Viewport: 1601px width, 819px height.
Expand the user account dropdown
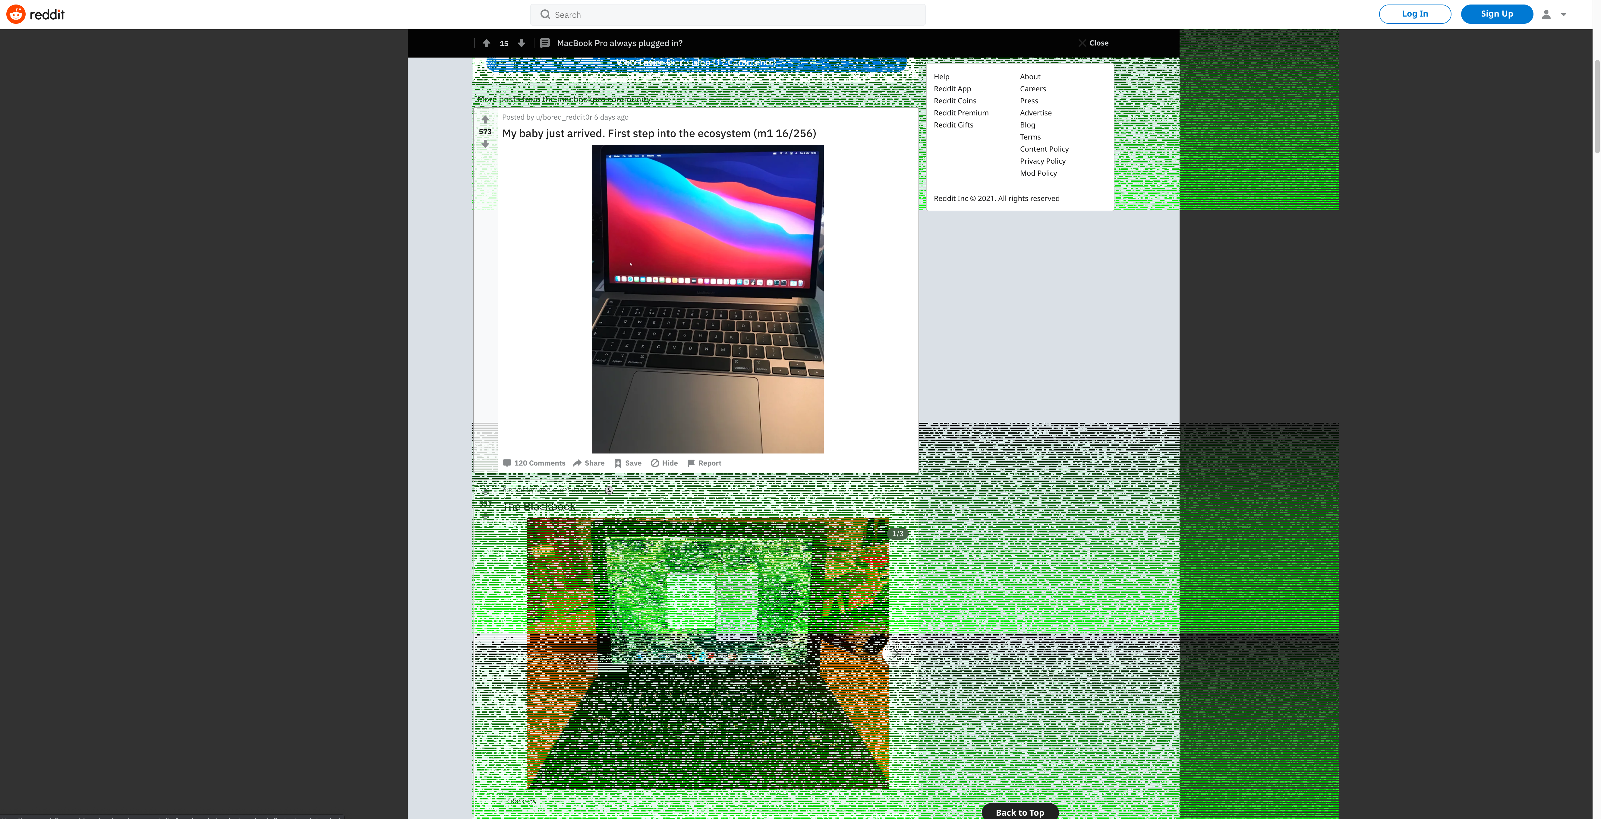coord(1564,14)
